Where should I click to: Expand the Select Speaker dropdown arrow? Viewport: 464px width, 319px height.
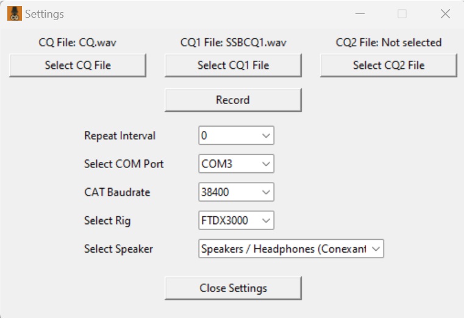coord(376,249)
